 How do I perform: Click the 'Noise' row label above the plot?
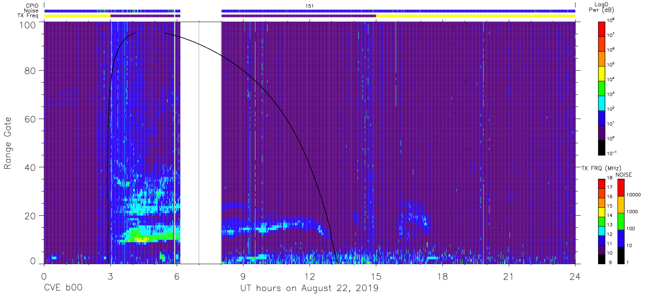[31, 11]
